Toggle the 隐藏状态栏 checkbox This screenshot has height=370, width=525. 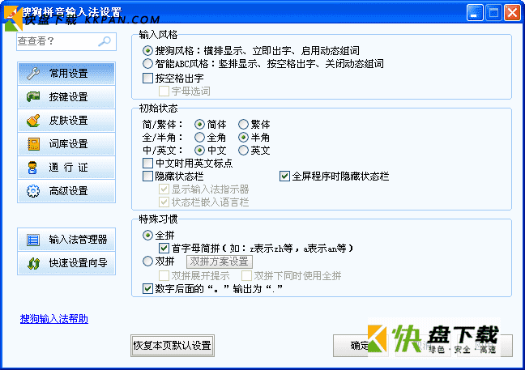click(x=147, y=176)
